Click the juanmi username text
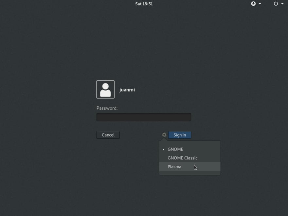288x216 pixels. pos(127,90)
